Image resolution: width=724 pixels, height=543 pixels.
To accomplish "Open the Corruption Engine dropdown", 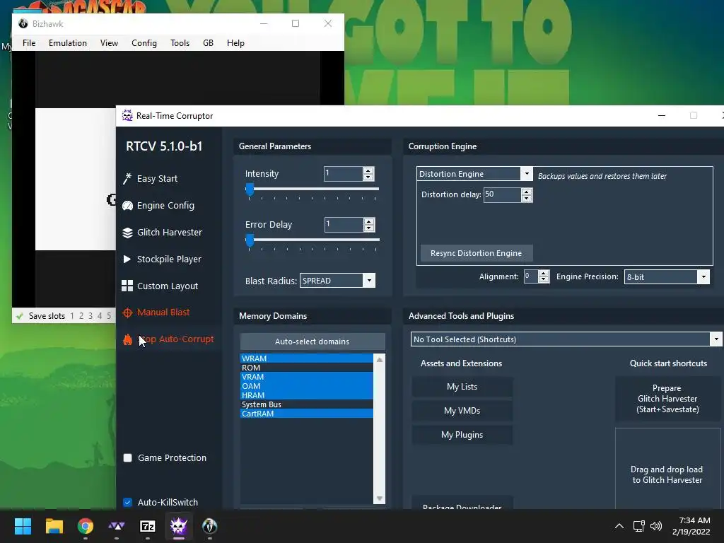I will [x=526, y=174].
